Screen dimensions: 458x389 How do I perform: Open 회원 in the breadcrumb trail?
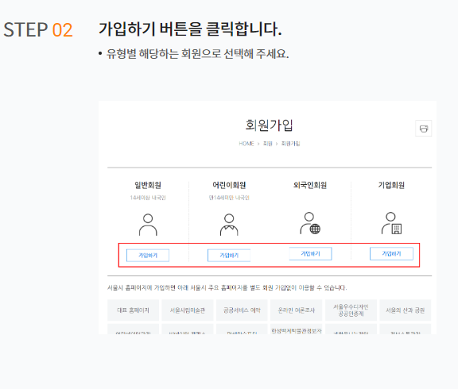coord(267,144)
